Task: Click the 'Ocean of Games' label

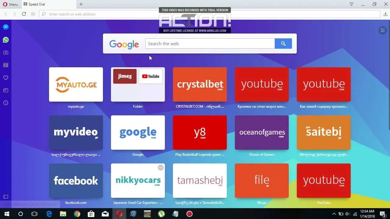Action: [262, 155]
